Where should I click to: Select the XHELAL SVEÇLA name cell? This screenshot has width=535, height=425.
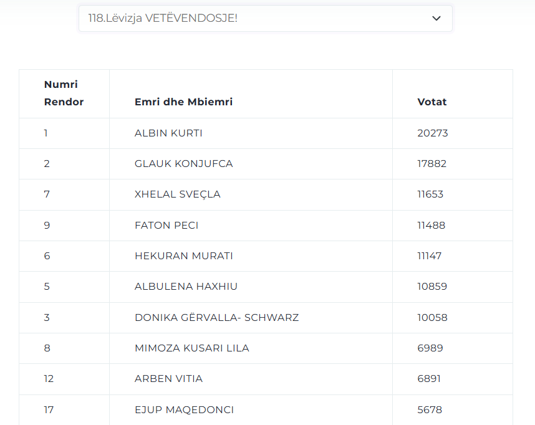[x=251, y=195]
